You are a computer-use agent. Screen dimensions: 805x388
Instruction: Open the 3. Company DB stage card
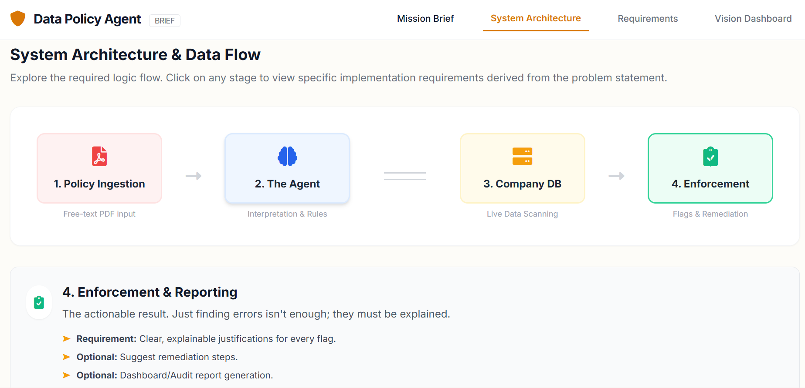(x=522, y=168)
